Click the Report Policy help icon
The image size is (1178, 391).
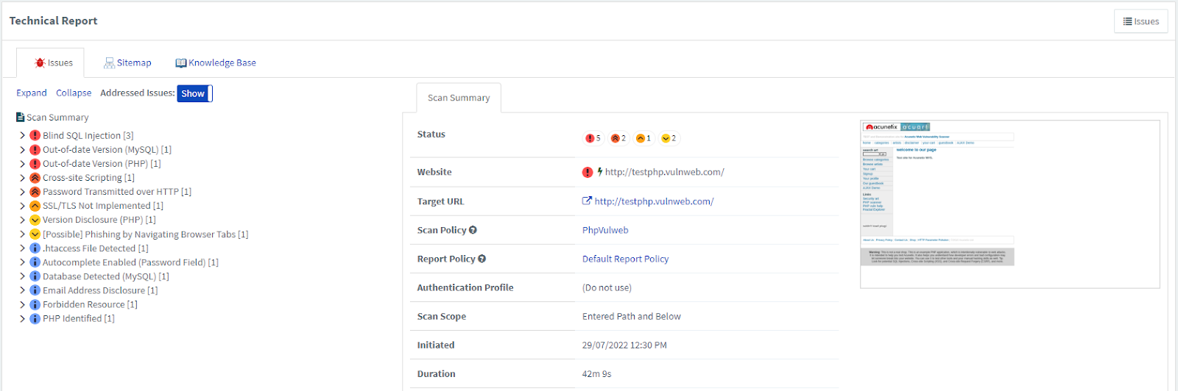point(482,259)
